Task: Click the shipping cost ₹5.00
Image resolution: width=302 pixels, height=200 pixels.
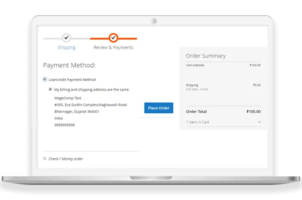Action: pos(257,85)
